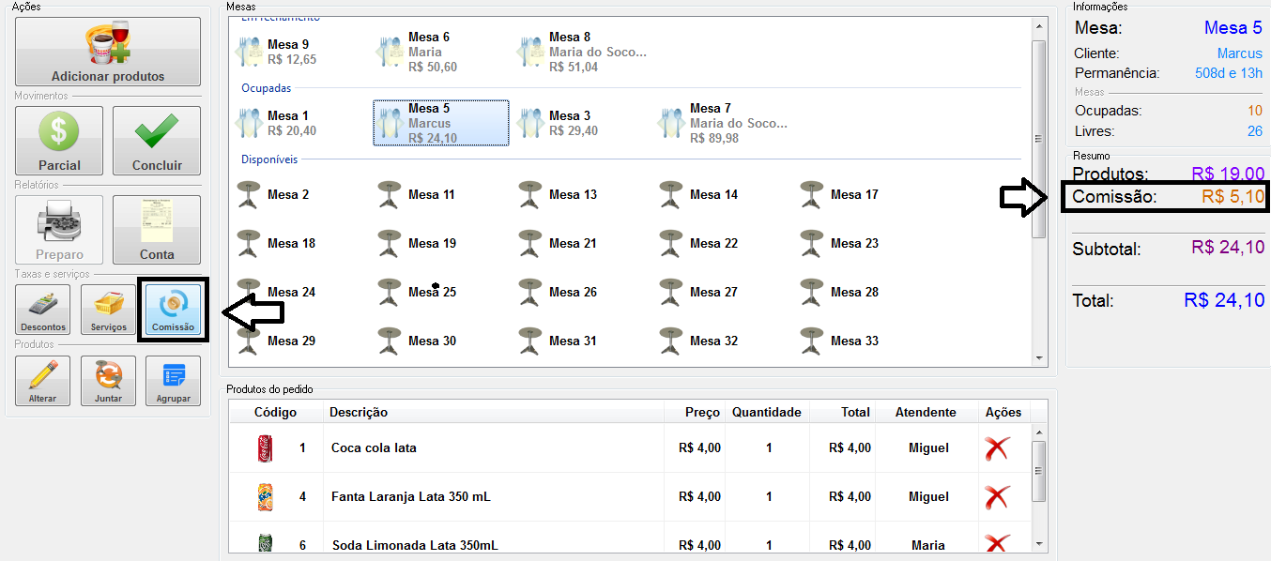Select available Mesa 13
This screenshot has height=561, width=1271.
559,194
